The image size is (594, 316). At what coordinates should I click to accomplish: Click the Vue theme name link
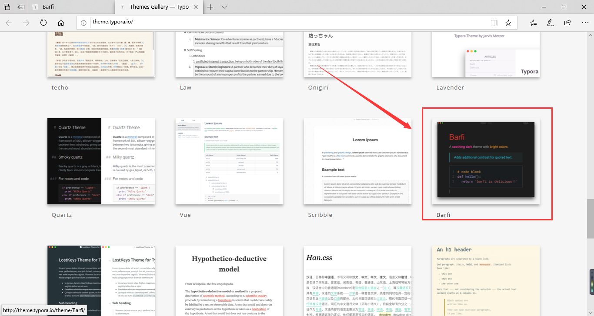tap(185, 215)
